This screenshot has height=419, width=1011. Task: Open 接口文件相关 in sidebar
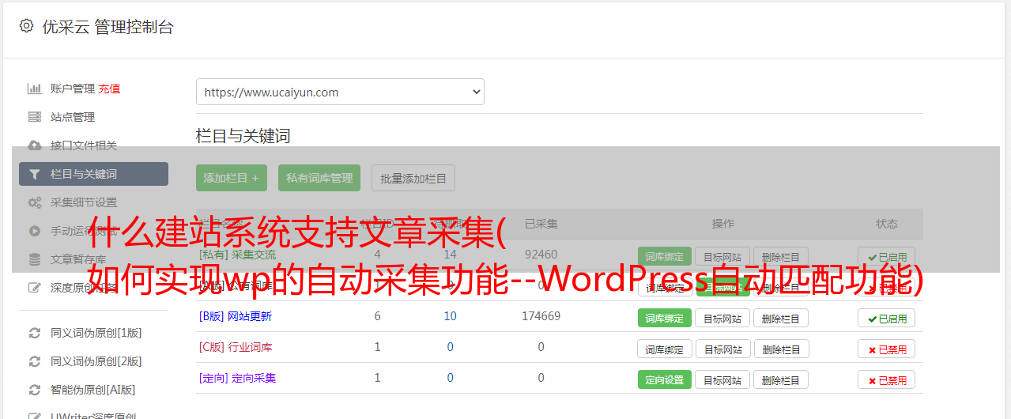click(x=84, y=145)
